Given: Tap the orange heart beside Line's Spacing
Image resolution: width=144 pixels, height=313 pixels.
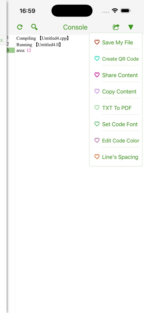Looking at the screenshot, I should pyautogui.click(x=97, y=157).
